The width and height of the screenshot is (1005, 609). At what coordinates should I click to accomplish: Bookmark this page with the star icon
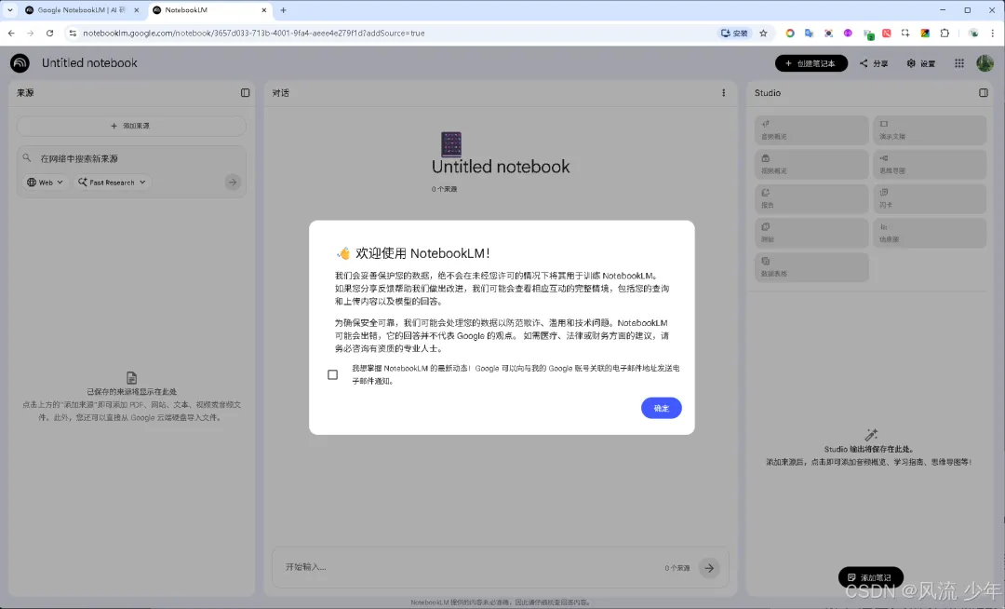pyautogui.click(x=763, y=34)
